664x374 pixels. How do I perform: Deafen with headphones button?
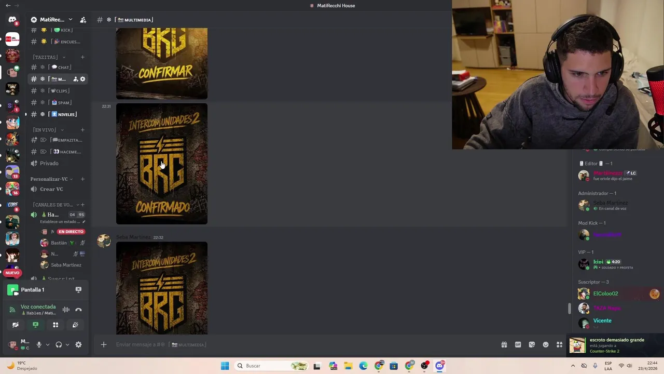pos(59,344)
